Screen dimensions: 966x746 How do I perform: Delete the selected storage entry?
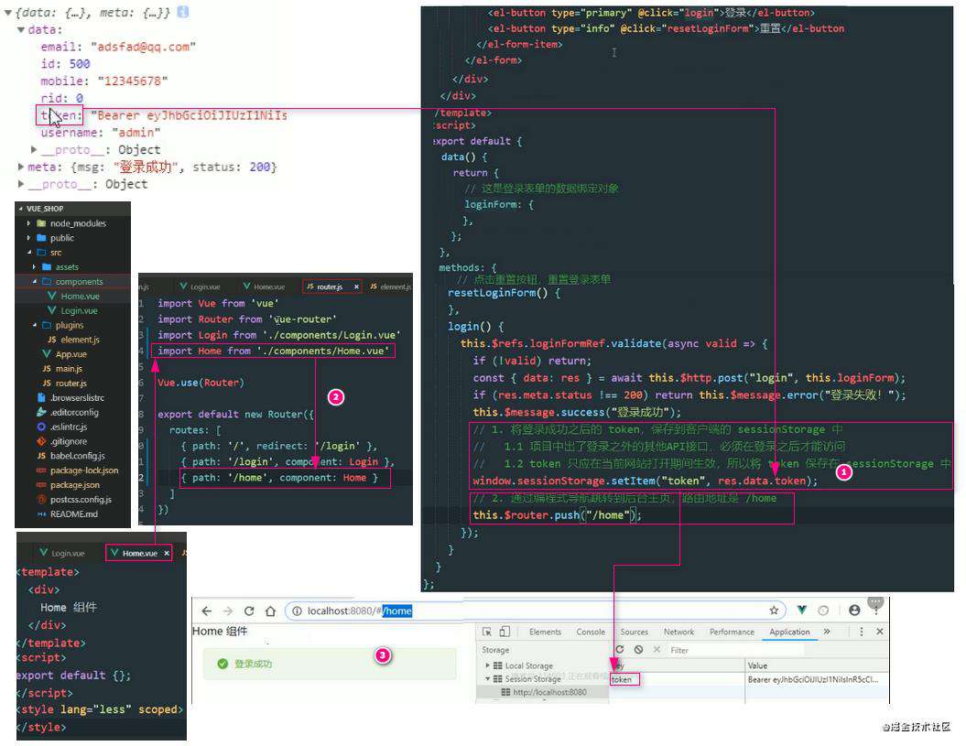click(x=657, y=649)
